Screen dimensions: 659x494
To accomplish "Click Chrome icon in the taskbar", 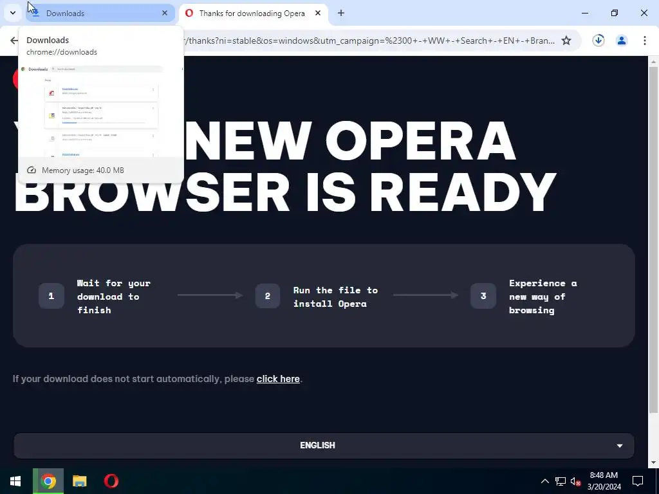I will (48, 481).
